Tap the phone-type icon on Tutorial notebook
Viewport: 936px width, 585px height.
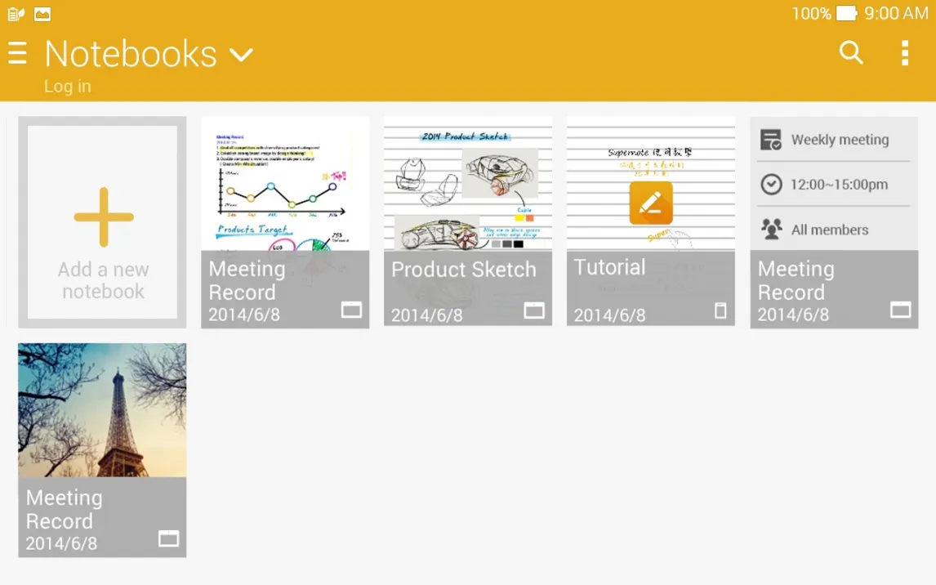[720, 310]
